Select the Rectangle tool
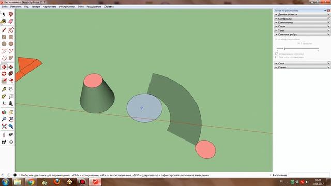The height and width of the screenshot is (186, 331). [x=4, y=37]
